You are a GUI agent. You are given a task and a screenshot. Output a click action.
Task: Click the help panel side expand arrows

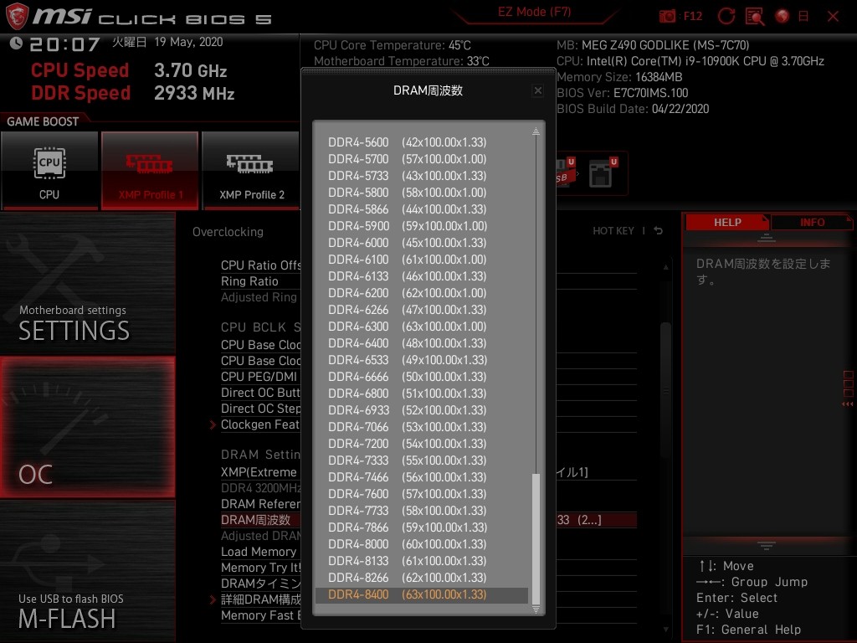(848, 404)
